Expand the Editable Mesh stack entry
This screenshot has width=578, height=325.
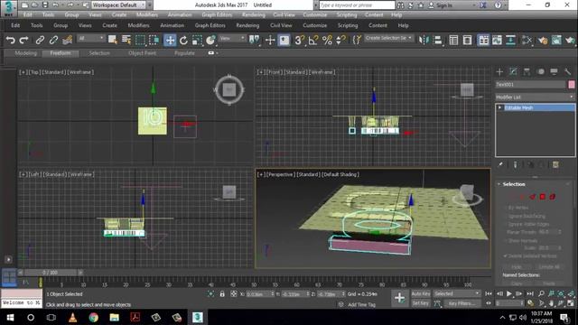click(x=499, y=107)
